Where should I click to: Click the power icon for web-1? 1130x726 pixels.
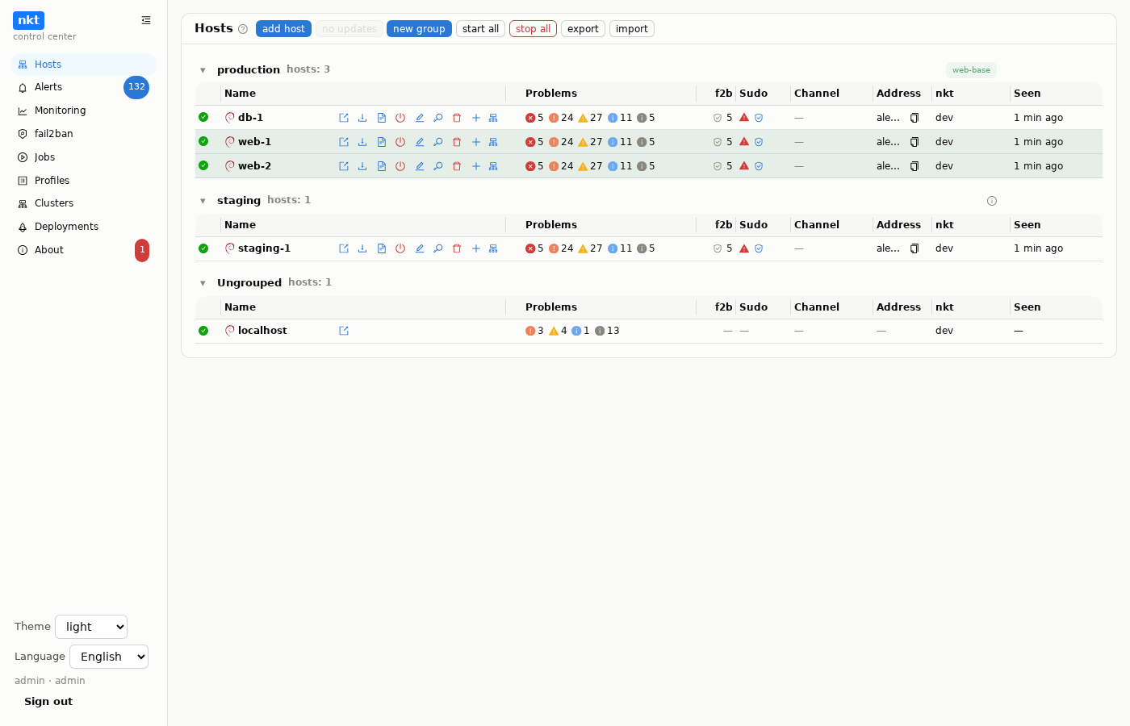coord(400,142)
